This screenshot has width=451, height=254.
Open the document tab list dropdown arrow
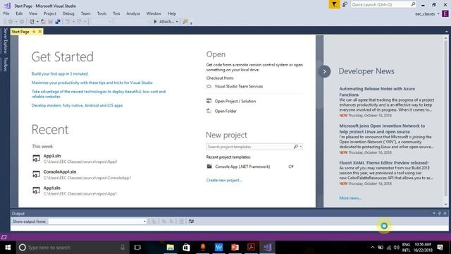(446, 32)
